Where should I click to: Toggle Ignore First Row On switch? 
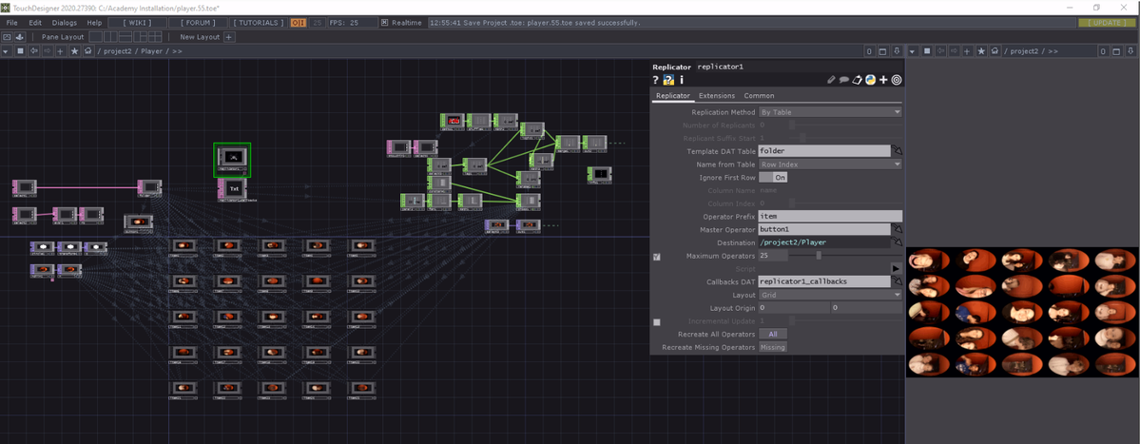[773, 178]
